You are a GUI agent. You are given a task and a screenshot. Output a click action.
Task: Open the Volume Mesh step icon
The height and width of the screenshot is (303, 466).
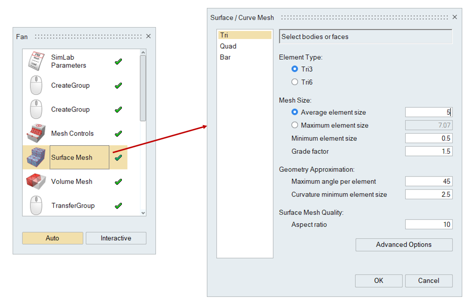pyautogui.click(x=36, y=182)
